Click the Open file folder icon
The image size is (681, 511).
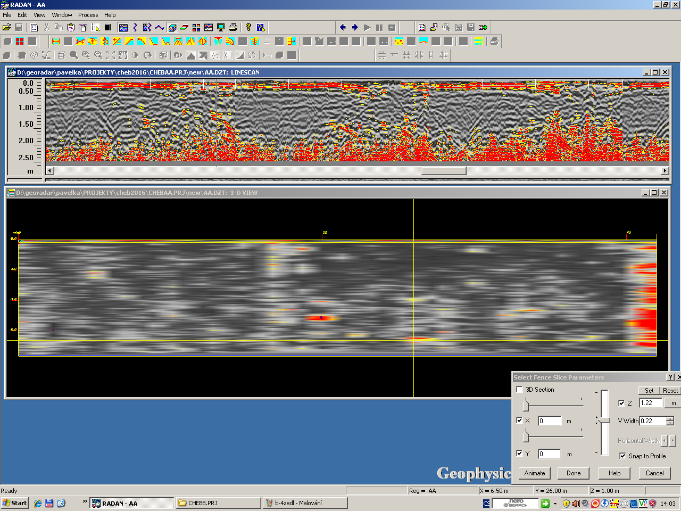point(7,27)
